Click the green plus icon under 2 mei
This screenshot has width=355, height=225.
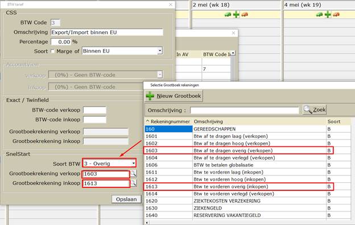pos(236,14)
